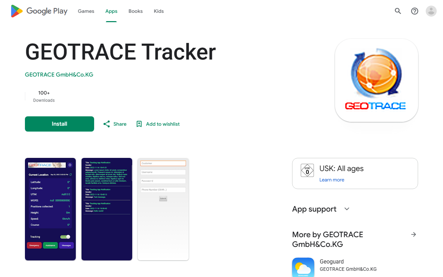The image size is (443, 277).
Task: Click the wishlist bookmark icon
Action: (139, 124)
